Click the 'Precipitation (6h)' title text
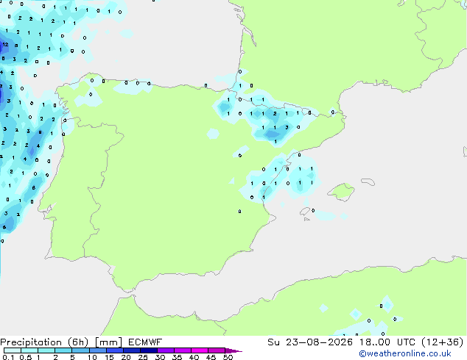 click(x=44, y=342)
